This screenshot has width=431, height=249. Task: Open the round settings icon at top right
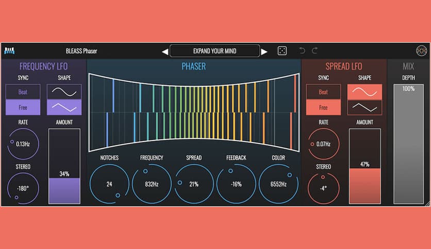click(421, 51)
